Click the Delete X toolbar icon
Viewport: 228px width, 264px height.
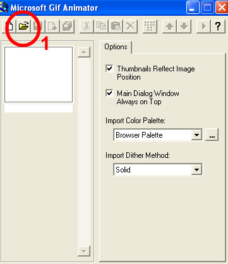131,27
